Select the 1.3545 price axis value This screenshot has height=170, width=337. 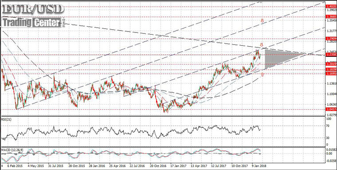332,20
